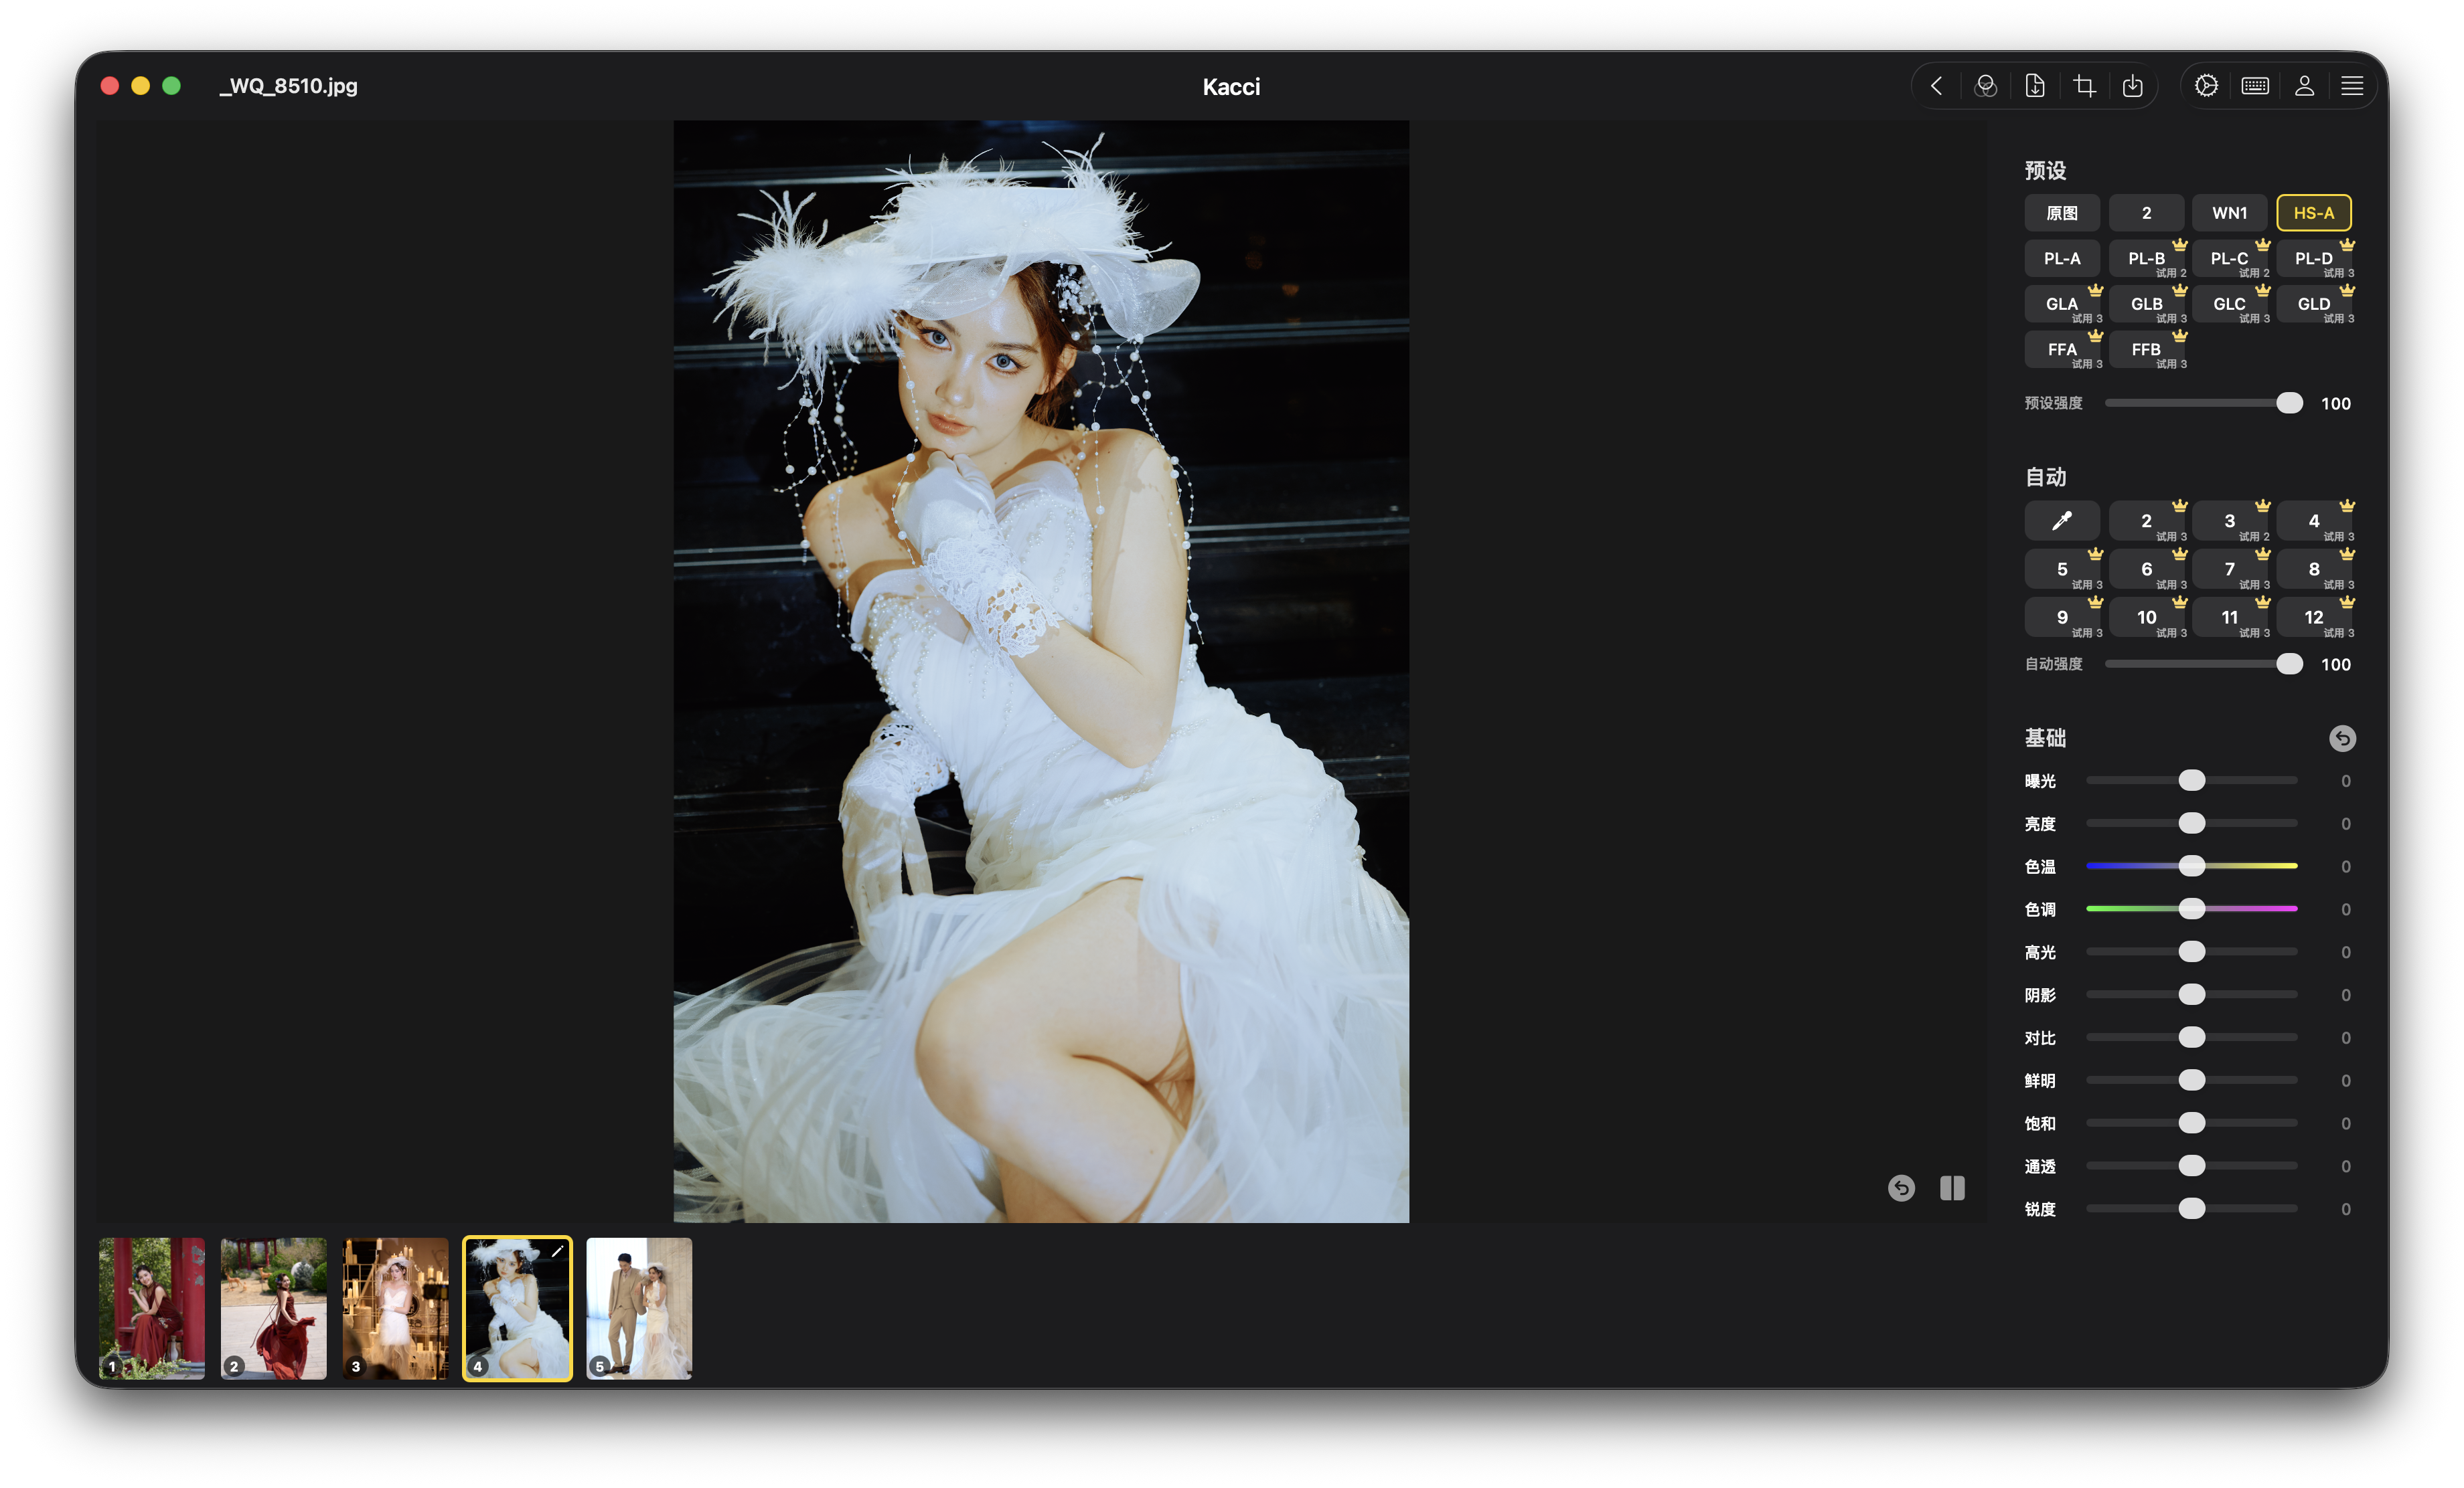Toggle before/after split compare view
Viewport: 2464px width, 1488px height.
pos(1952,1187)
